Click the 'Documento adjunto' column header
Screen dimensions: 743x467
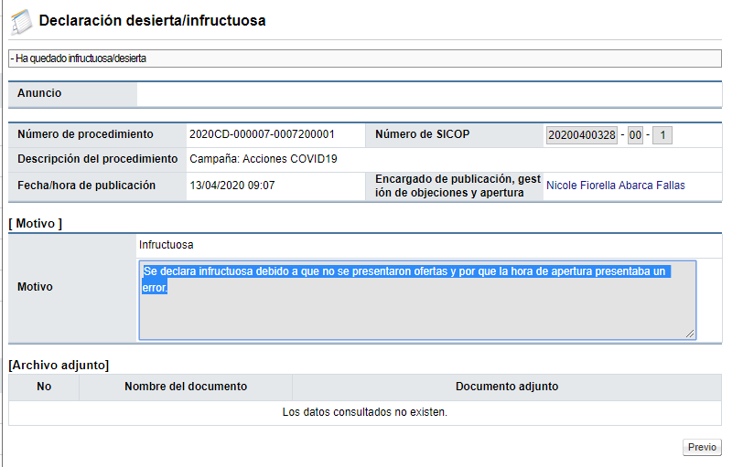click(506, 387)
